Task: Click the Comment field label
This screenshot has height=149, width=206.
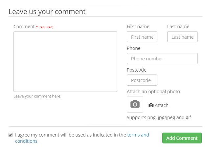Action: click(24, 27)
